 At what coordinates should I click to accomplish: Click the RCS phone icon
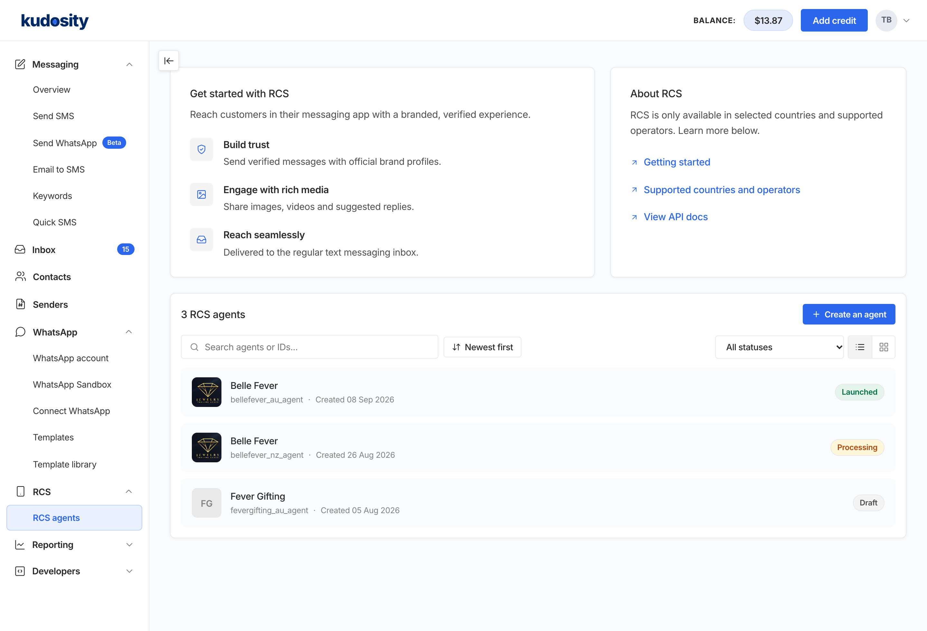click(x=20, y=491)
